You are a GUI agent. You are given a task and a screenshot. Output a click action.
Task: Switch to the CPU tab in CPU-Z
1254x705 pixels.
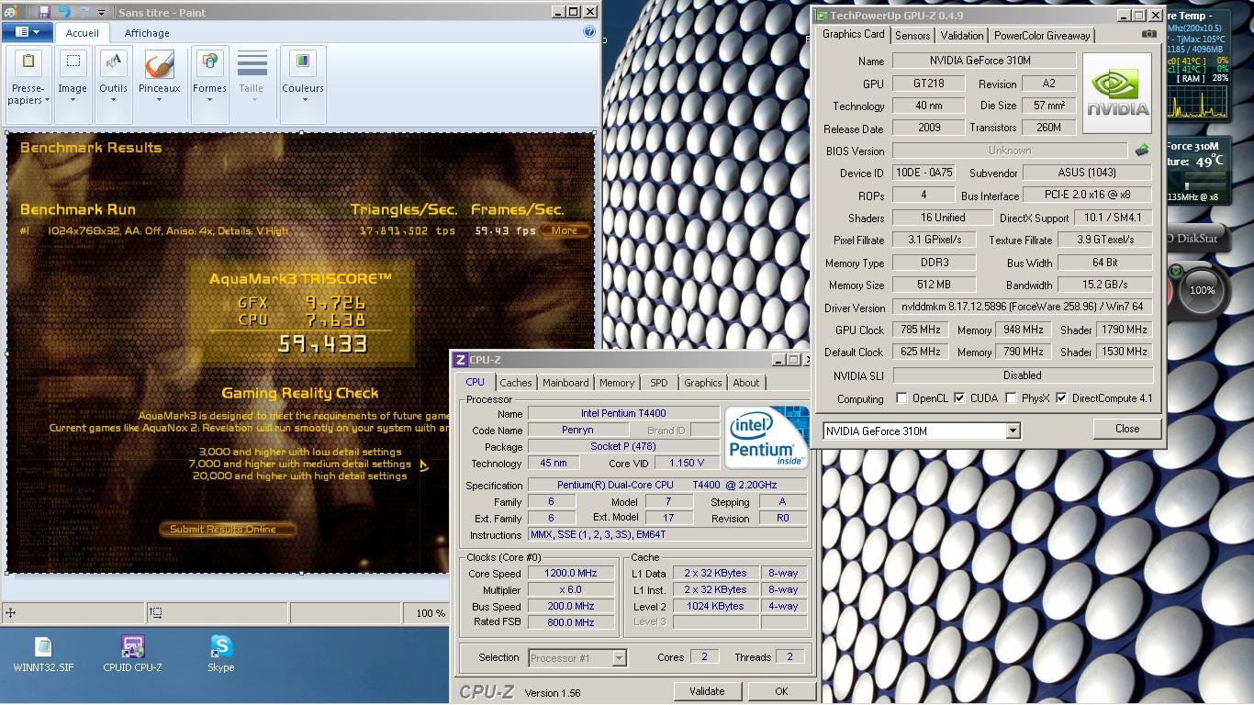coord(475,382)
